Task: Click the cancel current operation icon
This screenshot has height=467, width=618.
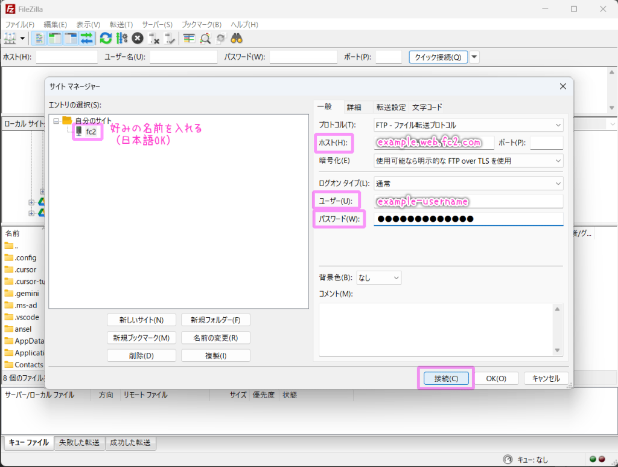Action: [137, 39]
